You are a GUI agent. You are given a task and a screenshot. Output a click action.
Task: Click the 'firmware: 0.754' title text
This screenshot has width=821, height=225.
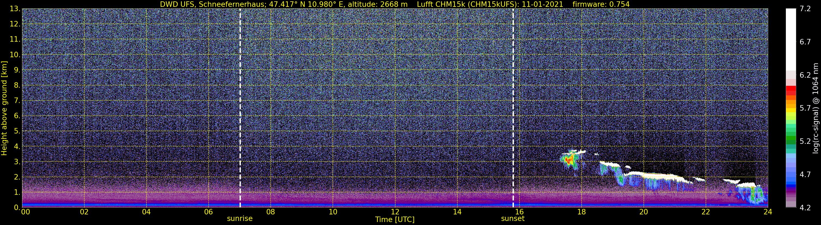click(x=601, y=4)
